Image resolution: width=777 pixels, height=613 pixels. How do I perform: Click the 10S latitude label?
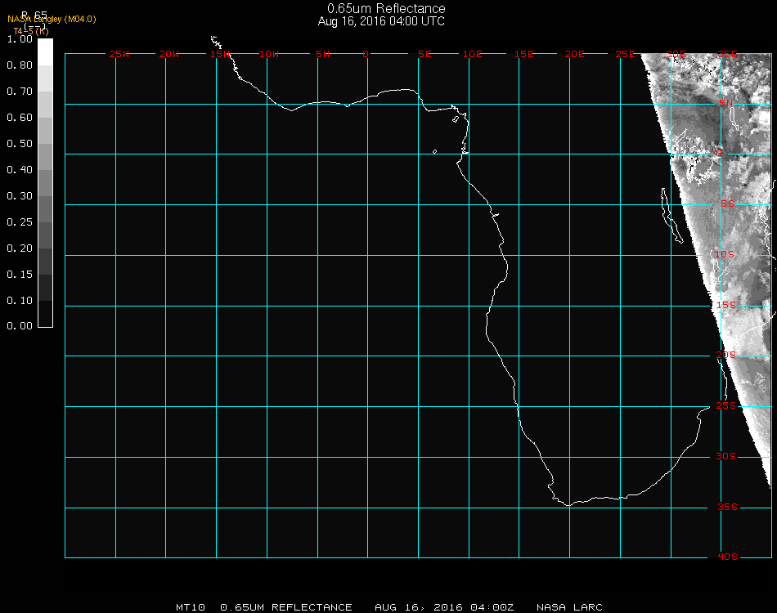click(x=725, y=254)
